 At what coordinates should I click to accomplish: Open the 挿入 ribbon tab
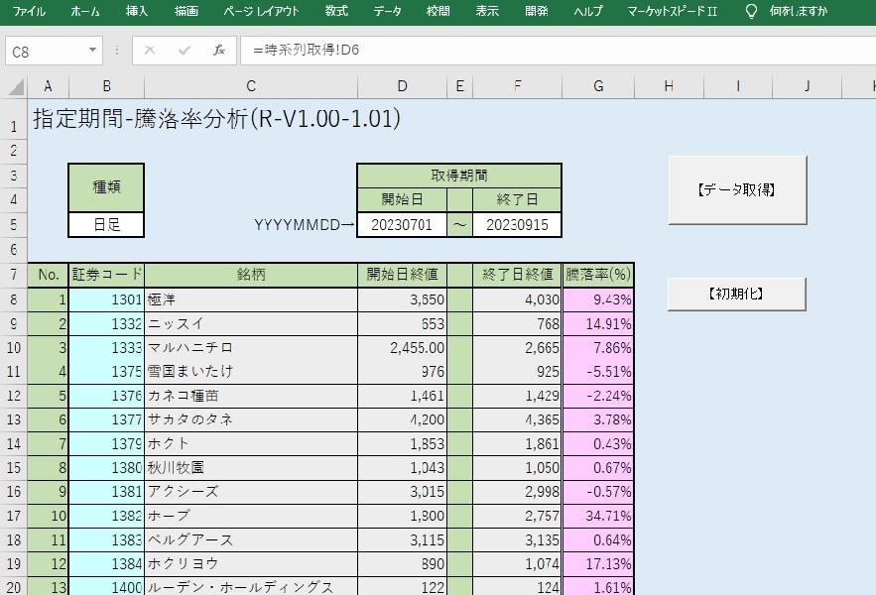(137, 11)
